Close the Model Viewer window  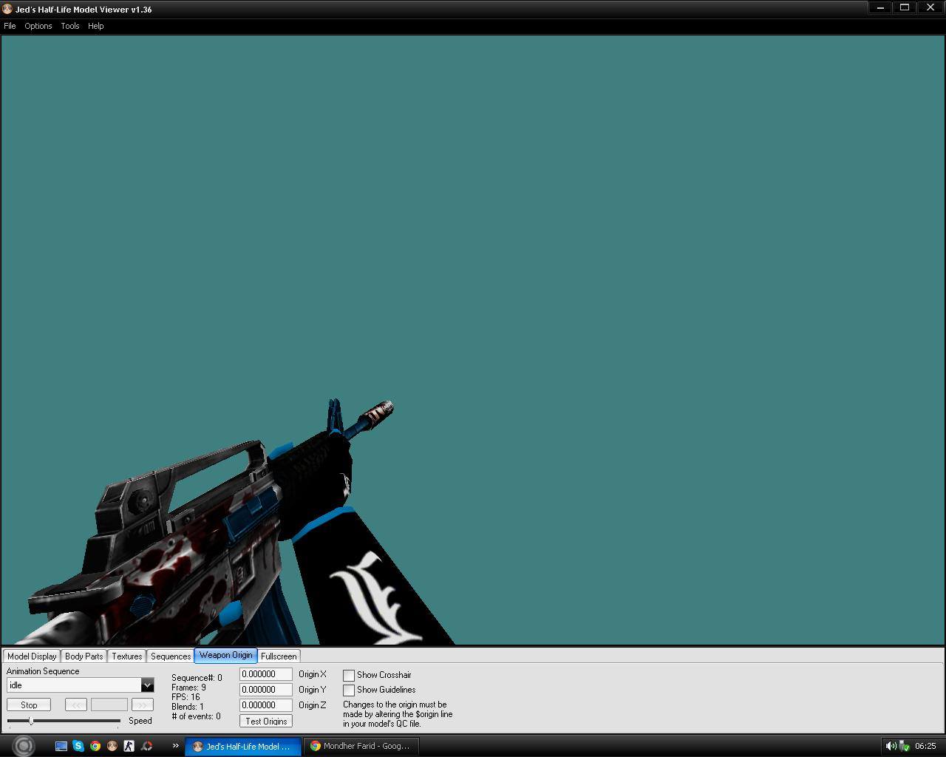click(x=930, y=8)
